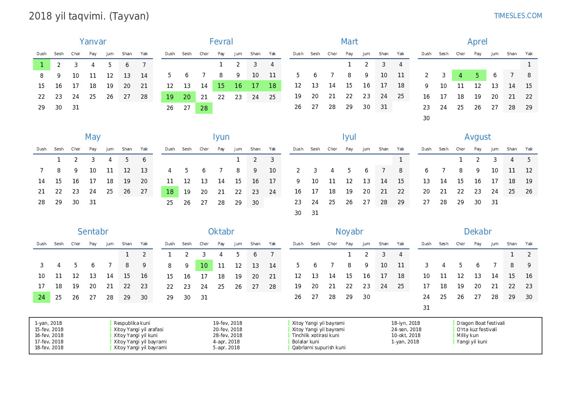
Task: Click legend date '19-fev, 2018'
Action: [x=228, y=323]
